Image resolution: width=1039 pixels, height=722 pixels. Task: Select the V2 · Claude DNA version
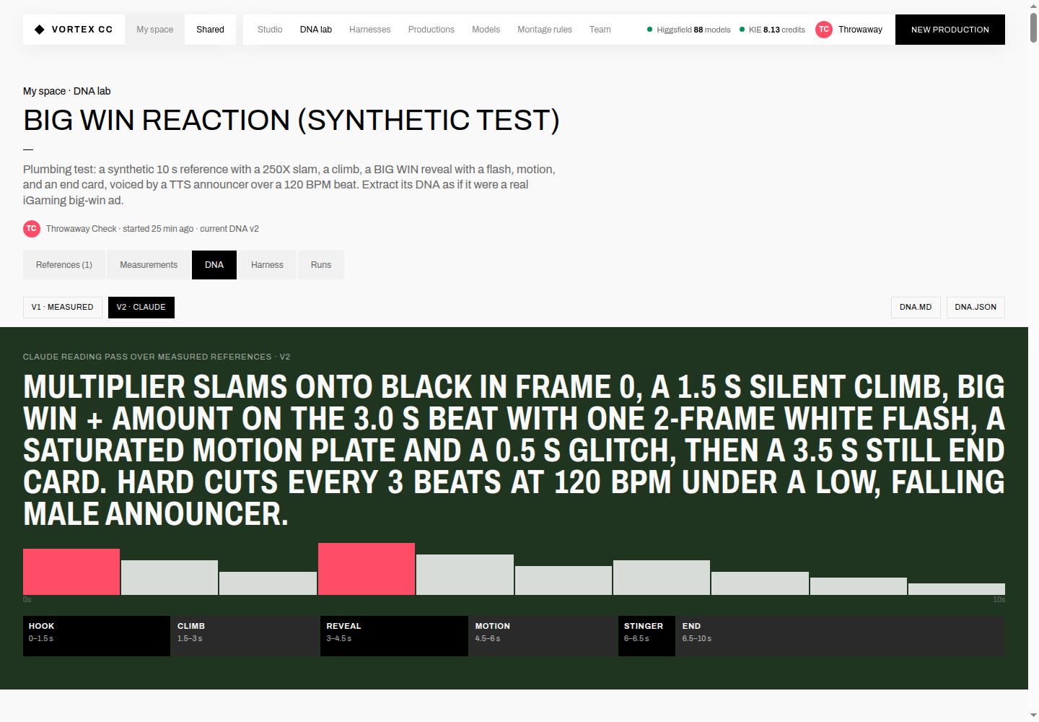pyautogui.click(x=141, y=307)
